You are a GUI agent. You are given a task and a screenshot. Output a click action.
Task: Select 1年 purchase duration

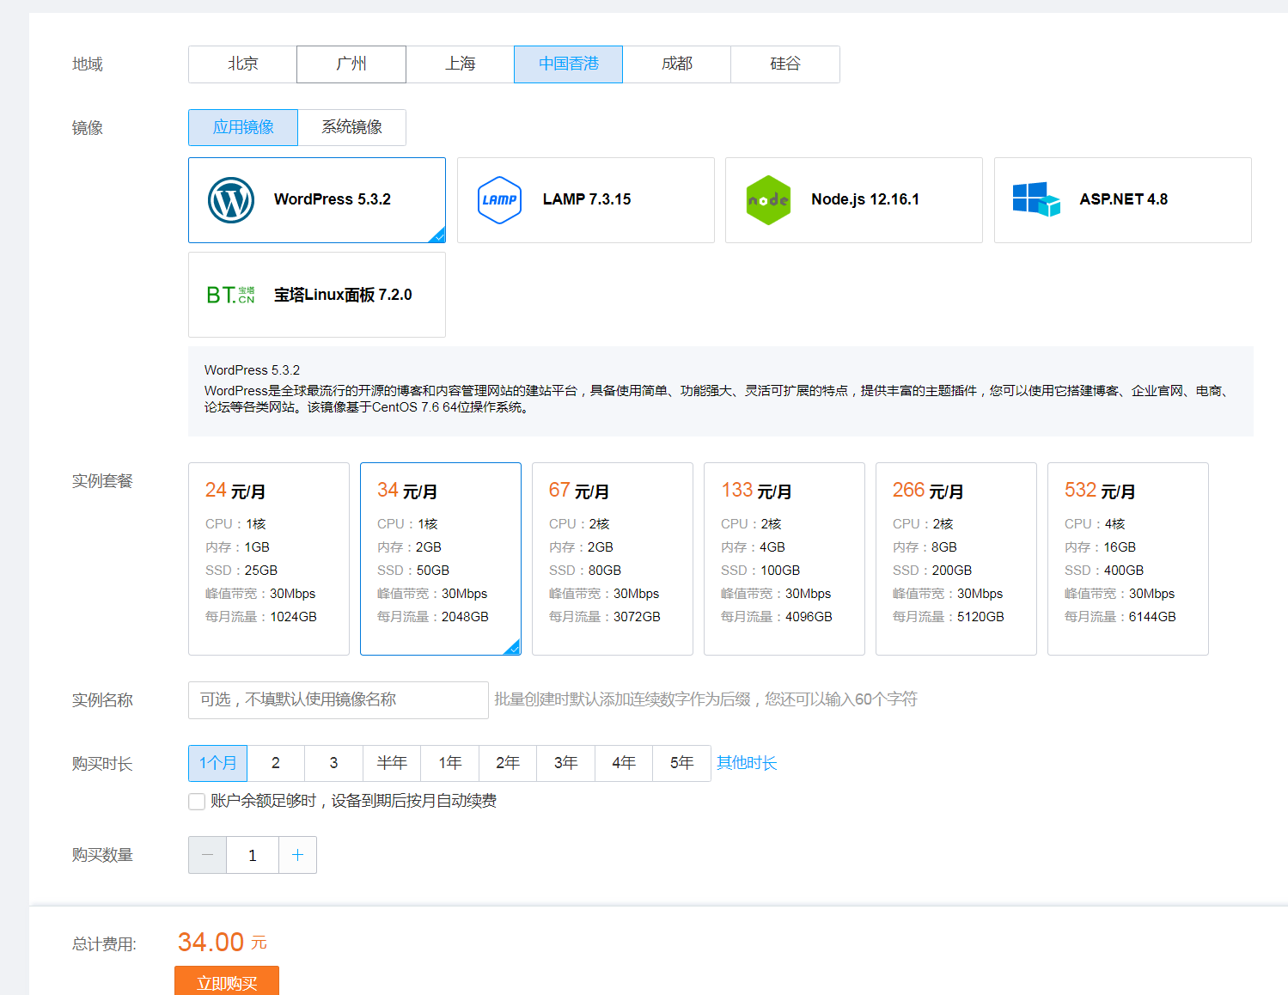pos(450,763)
